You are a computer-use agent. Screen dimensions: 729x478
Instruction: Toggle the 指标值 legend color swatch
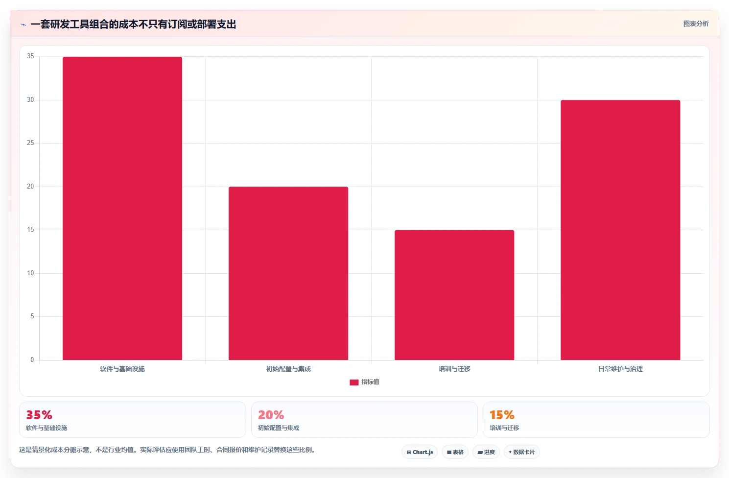[354, 382]
